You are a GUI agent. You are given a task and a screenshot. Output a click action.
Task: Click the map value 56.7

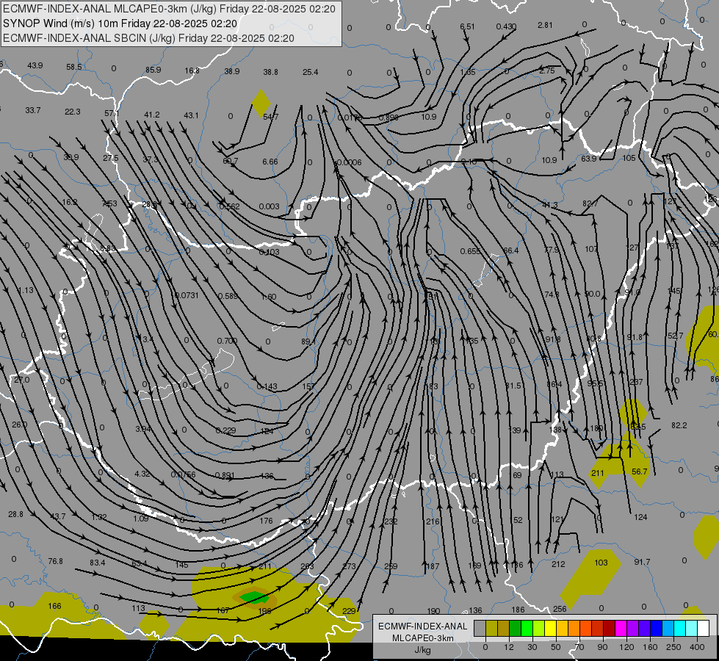639,472
